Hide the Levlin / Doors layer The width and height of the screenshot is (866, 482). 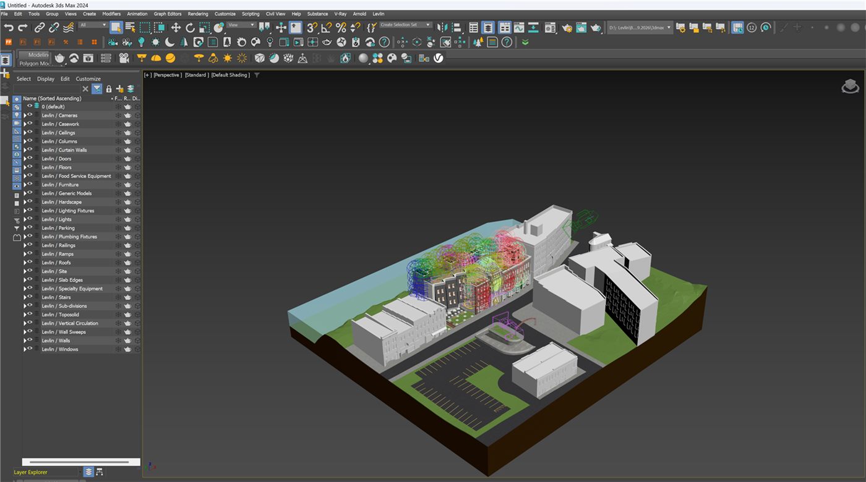point(30,158)
